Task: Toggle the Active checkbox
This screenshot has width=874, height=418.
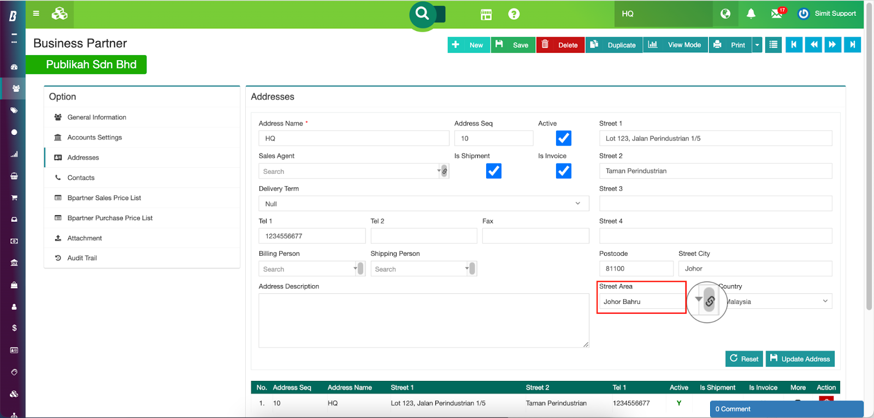Action: 564,138
